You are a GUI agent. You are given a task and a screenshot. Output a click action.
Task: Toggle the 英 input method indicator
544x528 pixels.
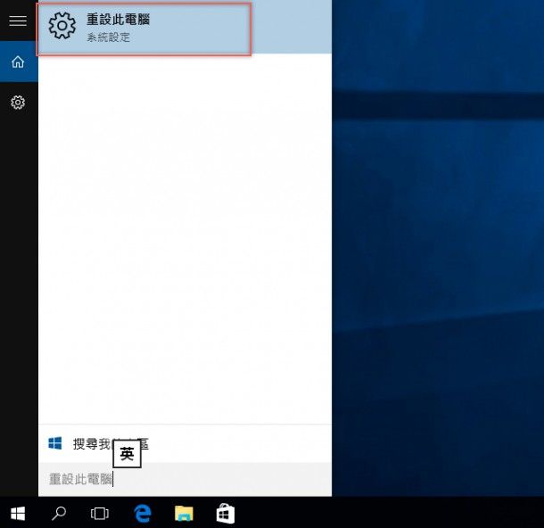127,454
